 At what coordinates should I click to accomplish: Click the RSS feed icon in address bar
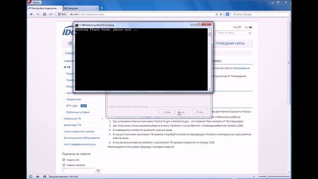pos(217,14)
